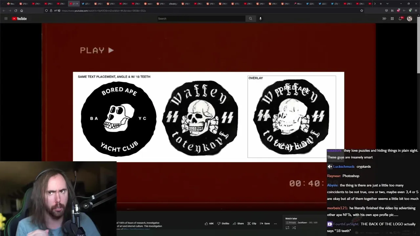Switch to the 's3bsaldg' browser tab
This screenshot has height=236, width=420.
(173, 4)
